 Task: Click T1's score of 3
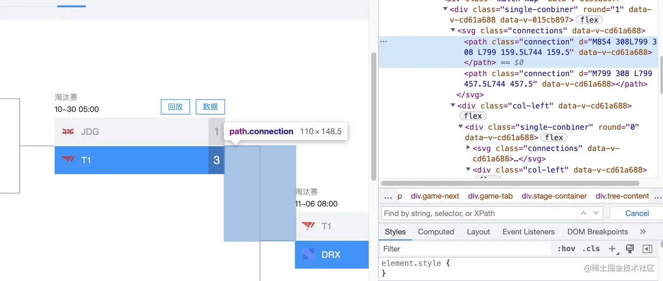216,160
